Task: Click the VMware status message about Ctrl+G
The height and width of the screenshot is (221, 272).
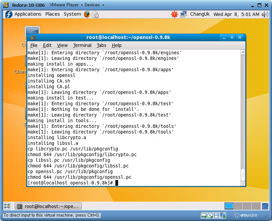Action: tap(51, 215)
